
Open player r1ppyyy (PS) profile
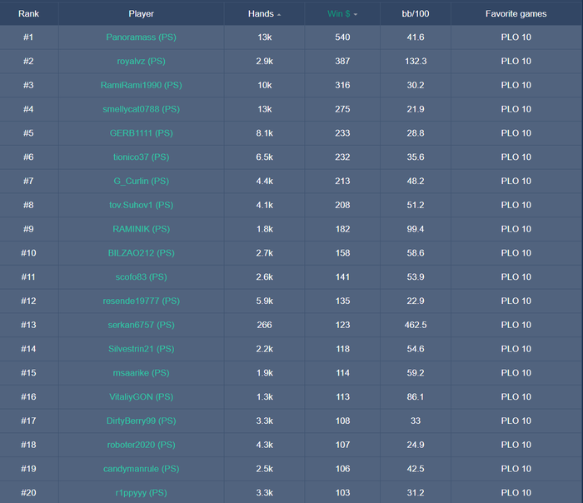point(142,493)
